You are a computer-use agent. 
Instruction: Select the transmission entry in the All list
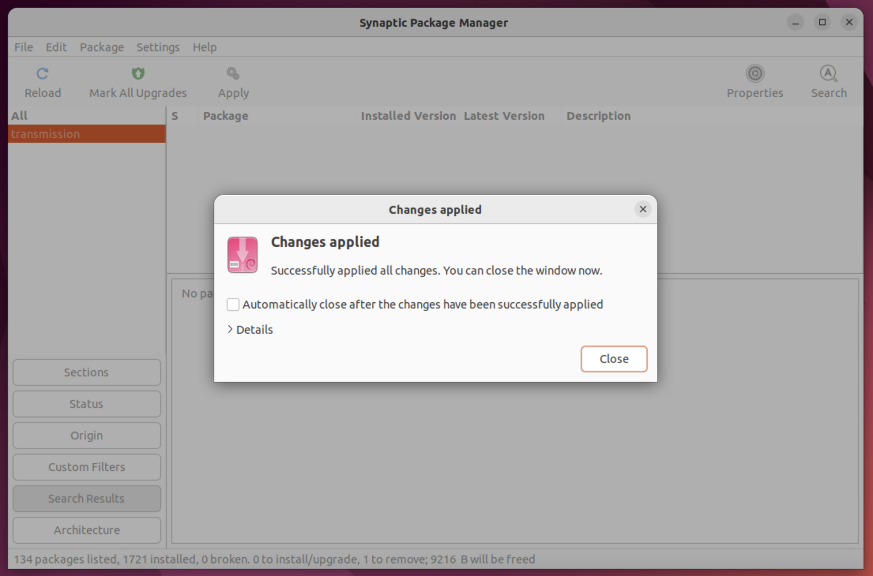pyautogui.click(x=47, y=134)
